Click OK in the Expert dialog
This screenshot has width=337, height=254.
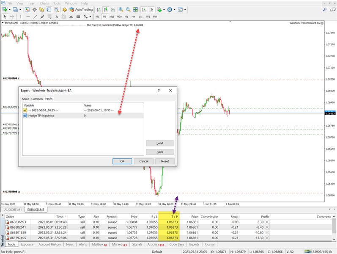coord(122,161)
